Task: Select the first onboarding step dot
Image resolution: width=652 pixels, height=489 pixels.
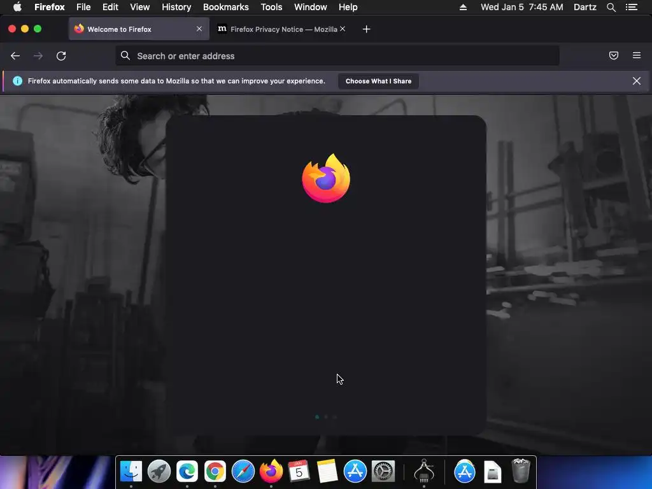Action: (317, 416)
